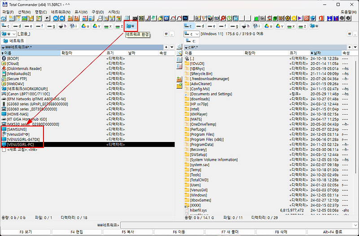Select the 네트워크 tab in left panel
This screenshot has width=359, height=236.
(x=13, y=41)
